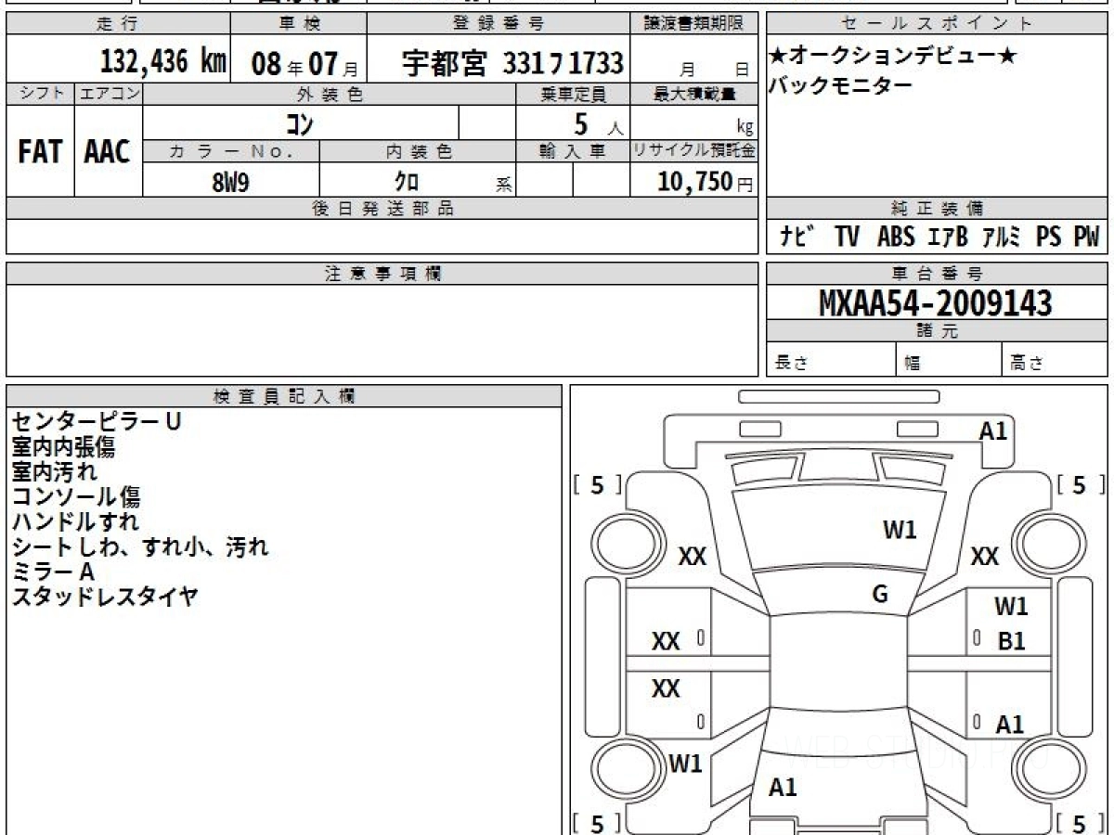Click the シフト header cell
The width and height of the screenshot is (1114, 835).
(40, 94)
